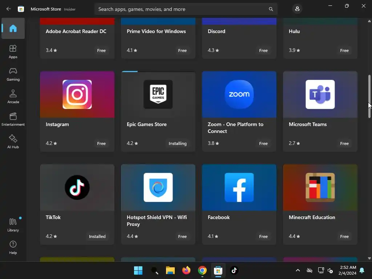Open the Microsoft Teams icon
The width and height of the screenshot is (372, 279).
(x=320, y=94)
